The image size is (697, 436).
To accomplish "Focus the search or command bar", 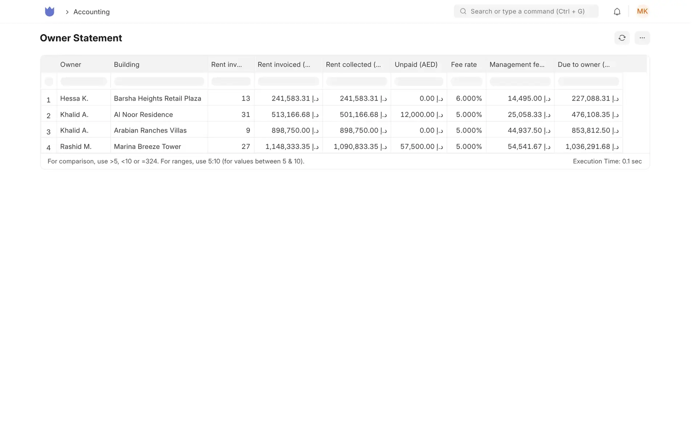I will (526, 11).
